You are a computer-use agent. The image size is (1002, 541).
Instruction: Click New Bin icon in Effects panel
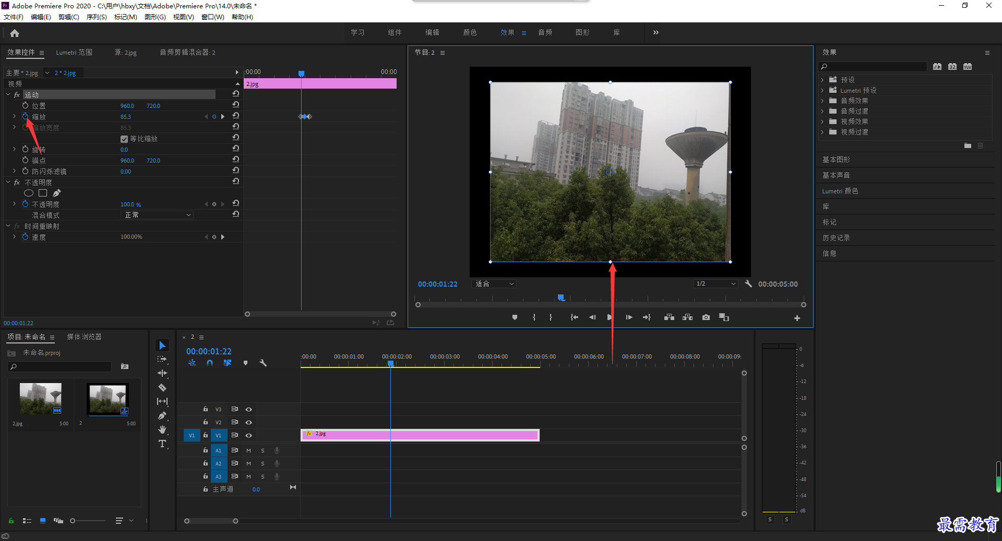coord(968,146)
